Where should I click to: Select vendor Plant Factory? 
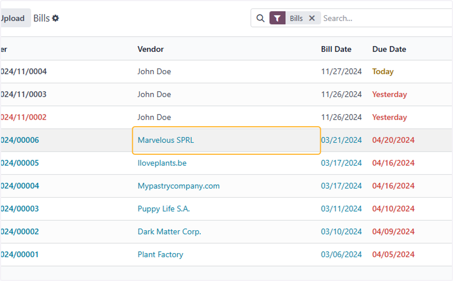[160, 254]
